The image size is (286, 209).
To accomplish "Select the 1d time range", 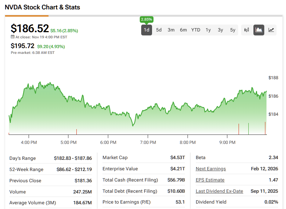I will point(147,30).
